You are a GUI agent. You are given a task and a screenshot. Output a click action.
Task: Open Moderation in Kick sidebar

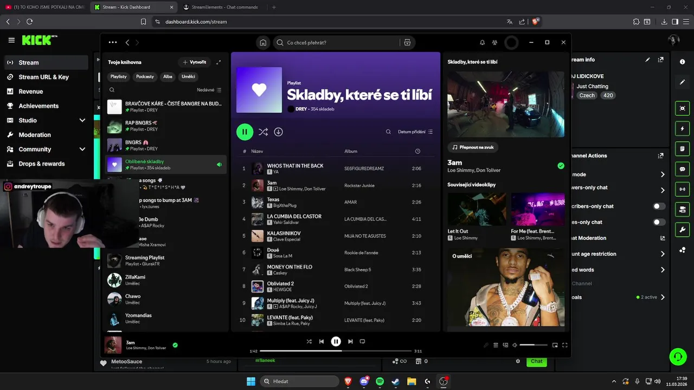click(x=46, y=135)
